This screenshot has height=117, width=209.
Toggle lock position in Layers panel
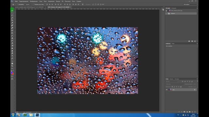176,87
